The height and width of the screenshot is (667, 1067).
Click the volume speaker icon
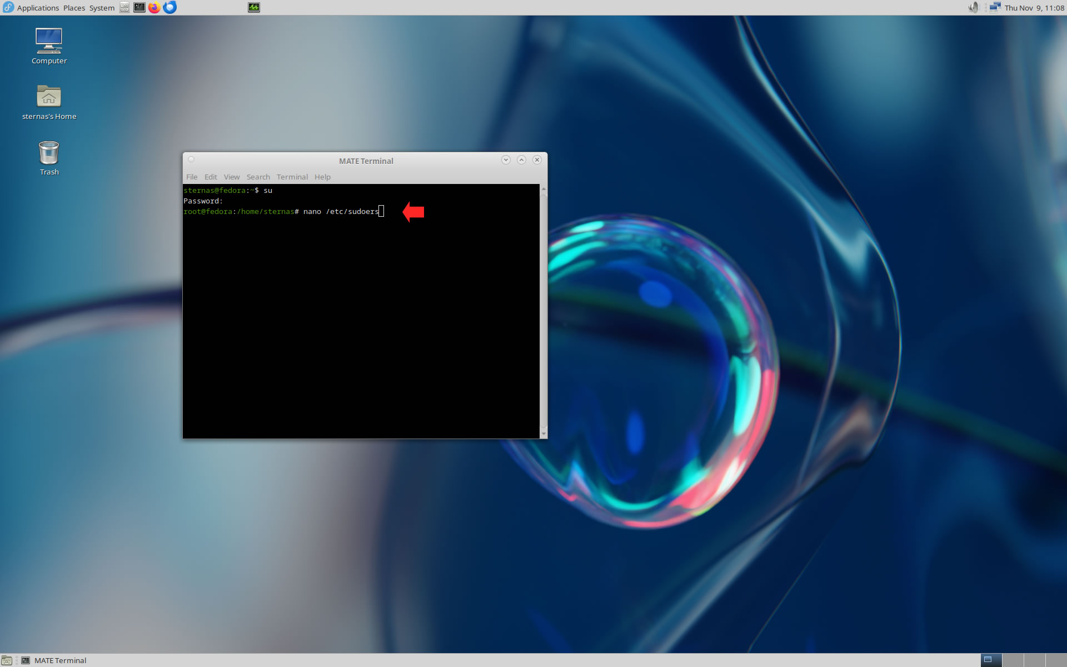pos(973,7)
